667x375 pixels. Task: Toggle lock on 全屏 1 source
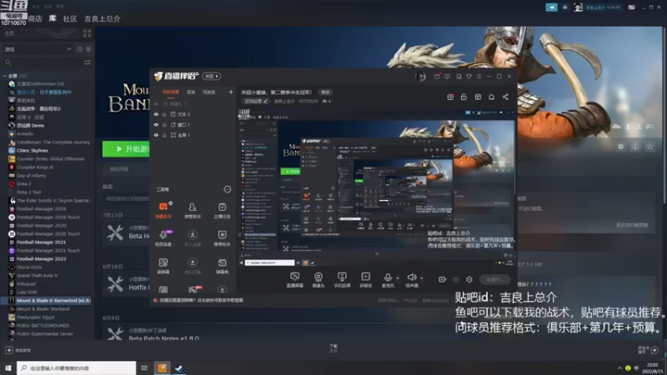[164, 135]
